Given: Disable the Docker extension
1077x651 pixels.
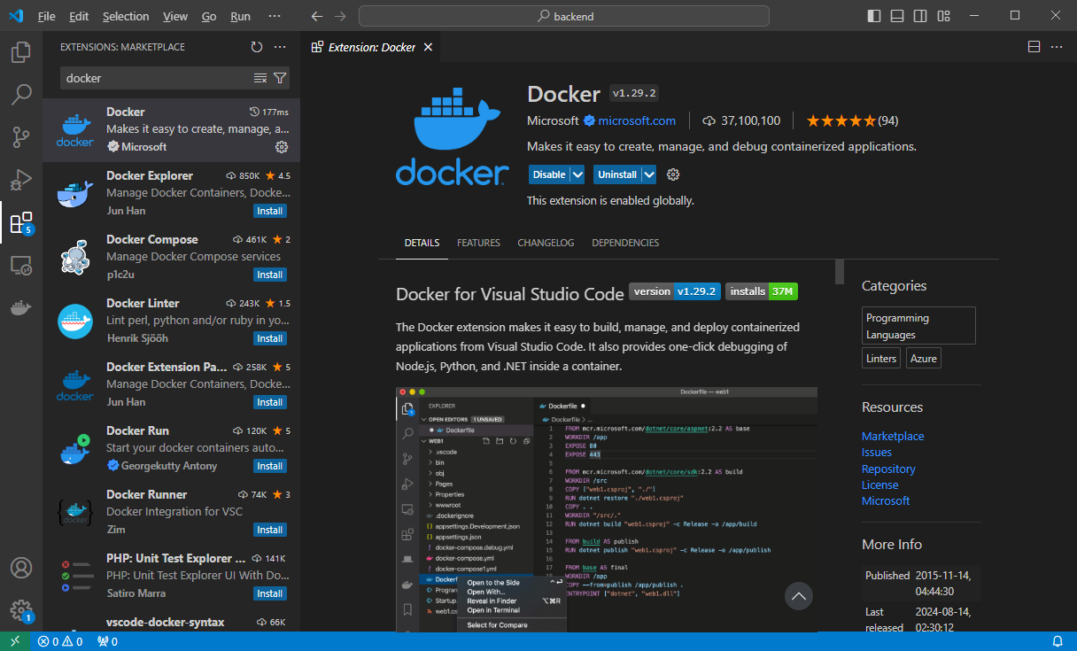Looking at the screenshot, I should 549,174.
